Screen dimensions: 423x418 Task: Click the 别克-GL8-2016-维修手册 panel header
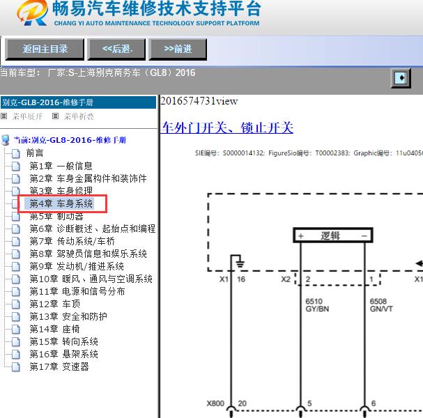pyautogui.click(x=78, y=102)
